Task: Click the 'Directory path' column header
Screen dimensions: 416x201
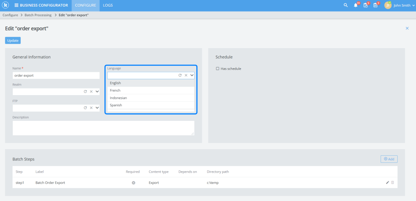Action: [218, 172]
